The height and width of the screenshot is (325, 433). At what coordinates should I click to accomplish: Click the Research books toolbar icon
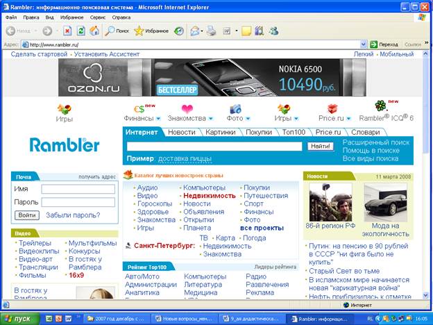pos(260,31)
